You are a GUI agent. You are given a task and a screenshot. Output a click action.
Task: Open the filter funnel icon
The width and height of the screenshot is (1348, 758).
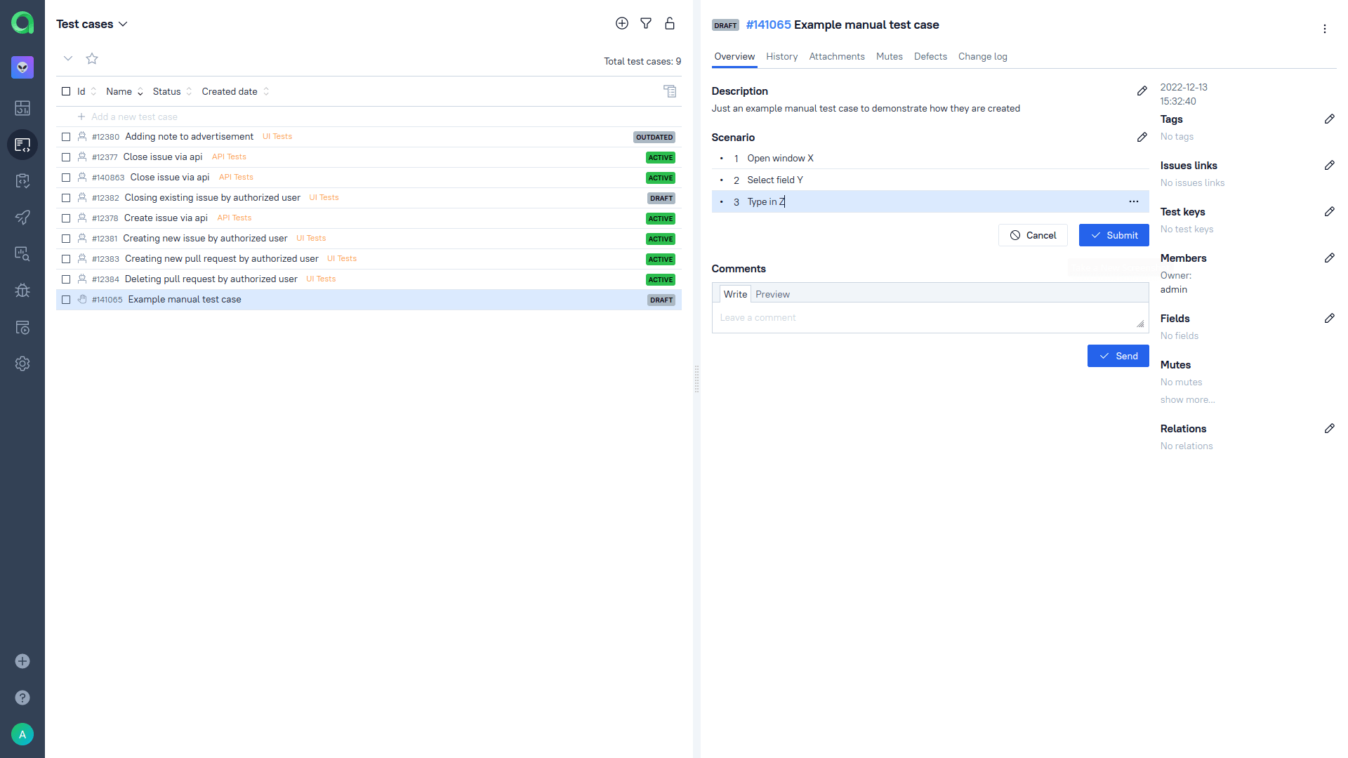pyautogui.click(x=646, y=23)
